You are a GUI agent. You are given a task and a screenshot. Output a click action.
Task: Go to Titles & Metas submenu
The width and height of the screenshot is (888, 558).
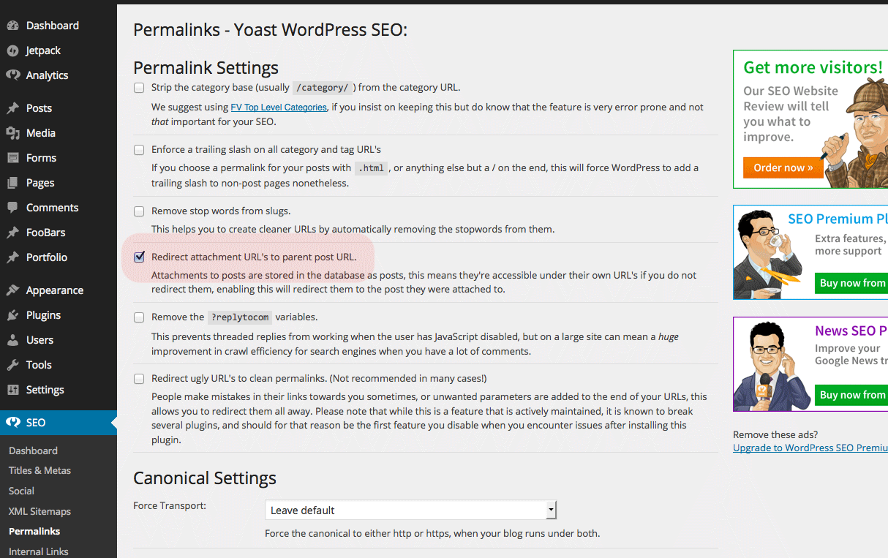click(x=39, y=470)
